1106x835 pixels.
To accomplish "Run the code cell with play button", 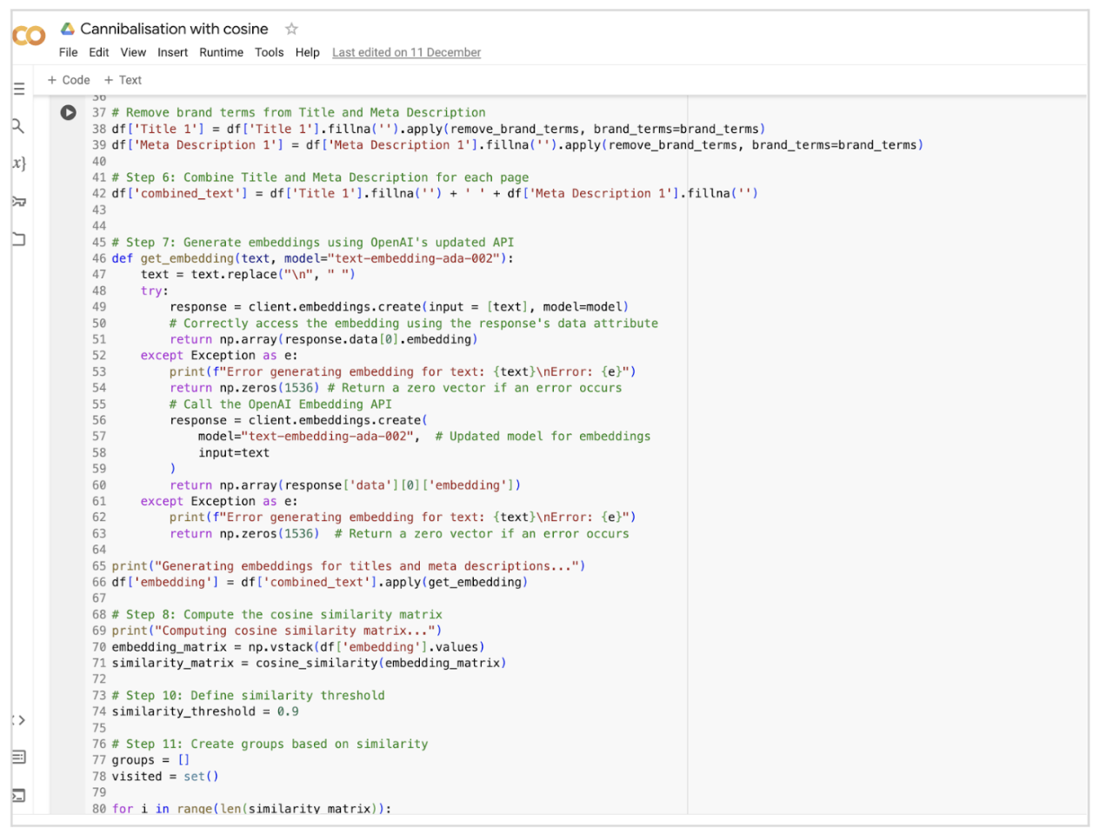I will click(69, 112).
